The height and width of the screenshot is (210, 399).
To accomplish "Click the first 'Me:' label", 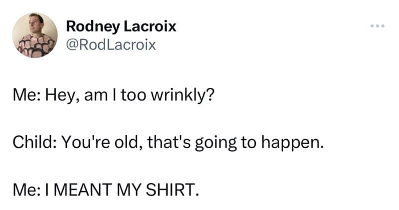I will (26, 95).
